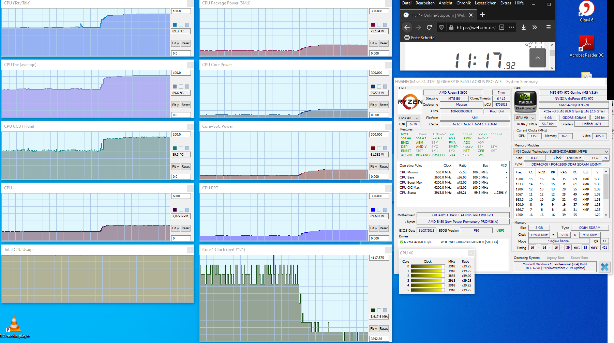Screen dimensions: 614x343
Task: Click Fit y in Core+SoC Power graph
Action: (x=374, y=167)
